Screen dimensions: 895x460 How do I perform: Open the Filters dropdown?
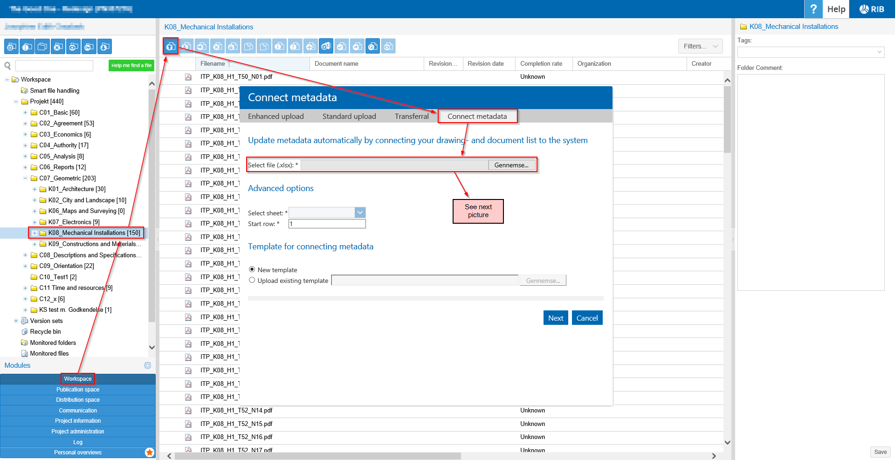click(x=700, y=46)
